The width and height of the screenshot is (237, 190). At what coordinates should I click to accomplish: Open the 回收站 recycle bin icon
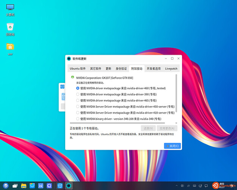pos(10,29)
